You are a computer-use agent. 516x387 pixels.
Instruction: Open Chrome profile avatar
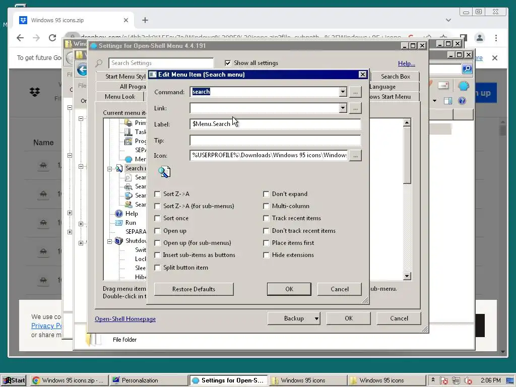tap(480, 38)
